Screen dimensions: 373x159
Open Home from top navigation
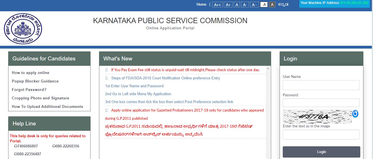201,5
